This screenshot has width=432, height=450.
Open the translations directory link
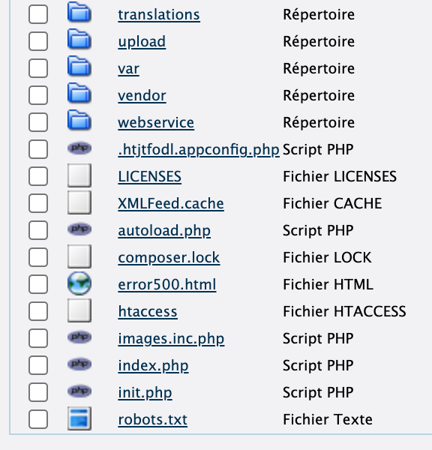point(159,15)
